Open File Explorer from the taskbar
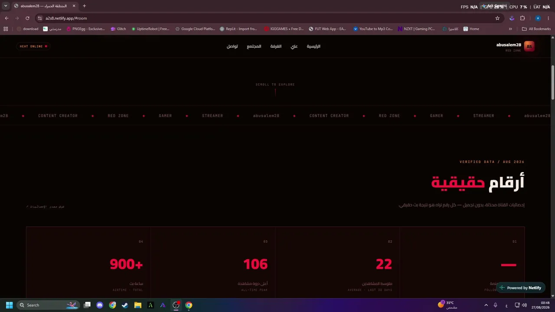This screenshot has height=312, width=555. click(137, 305)
